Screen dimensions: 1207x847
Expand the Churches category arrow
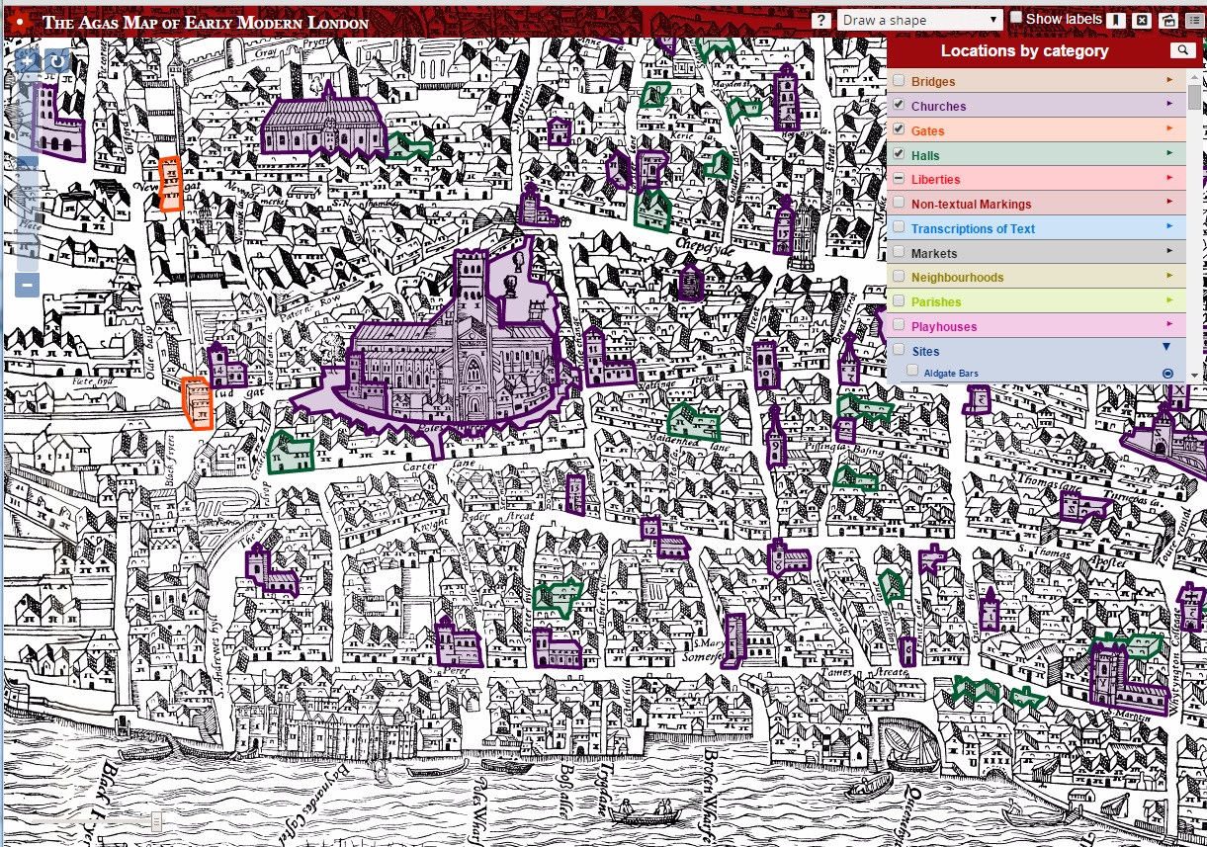point(1170,104)
